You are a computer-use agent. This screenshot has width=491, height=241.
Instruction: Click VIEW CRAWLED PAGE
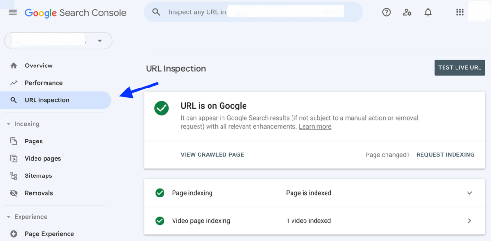point(212,154)
